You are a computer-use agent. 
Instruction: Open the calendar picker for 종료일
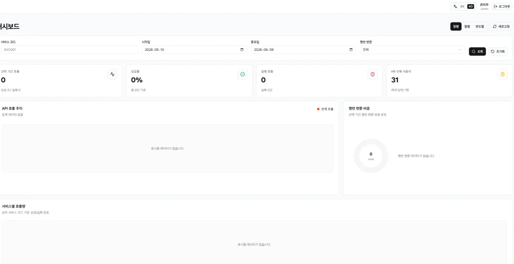pyautogui.click(x=351, y=50)
